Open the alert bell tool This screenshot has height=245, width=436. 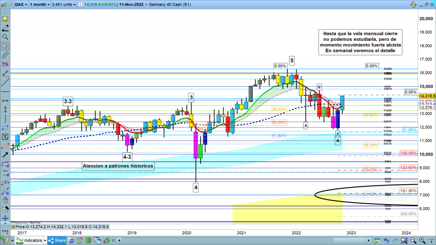click(x=5, y=20)
